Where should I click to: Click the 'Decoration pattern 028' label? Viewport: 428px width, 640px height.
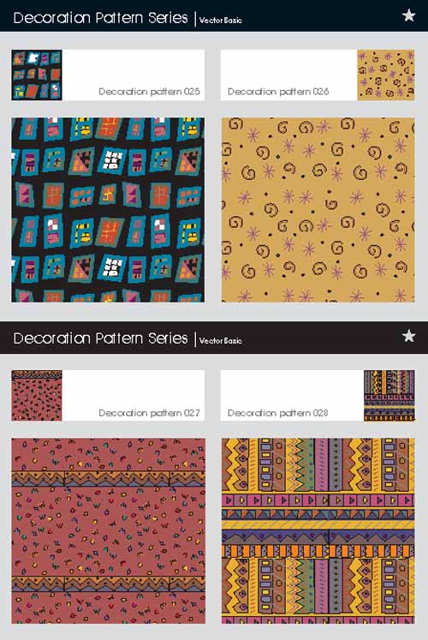[x=278, y=413]
